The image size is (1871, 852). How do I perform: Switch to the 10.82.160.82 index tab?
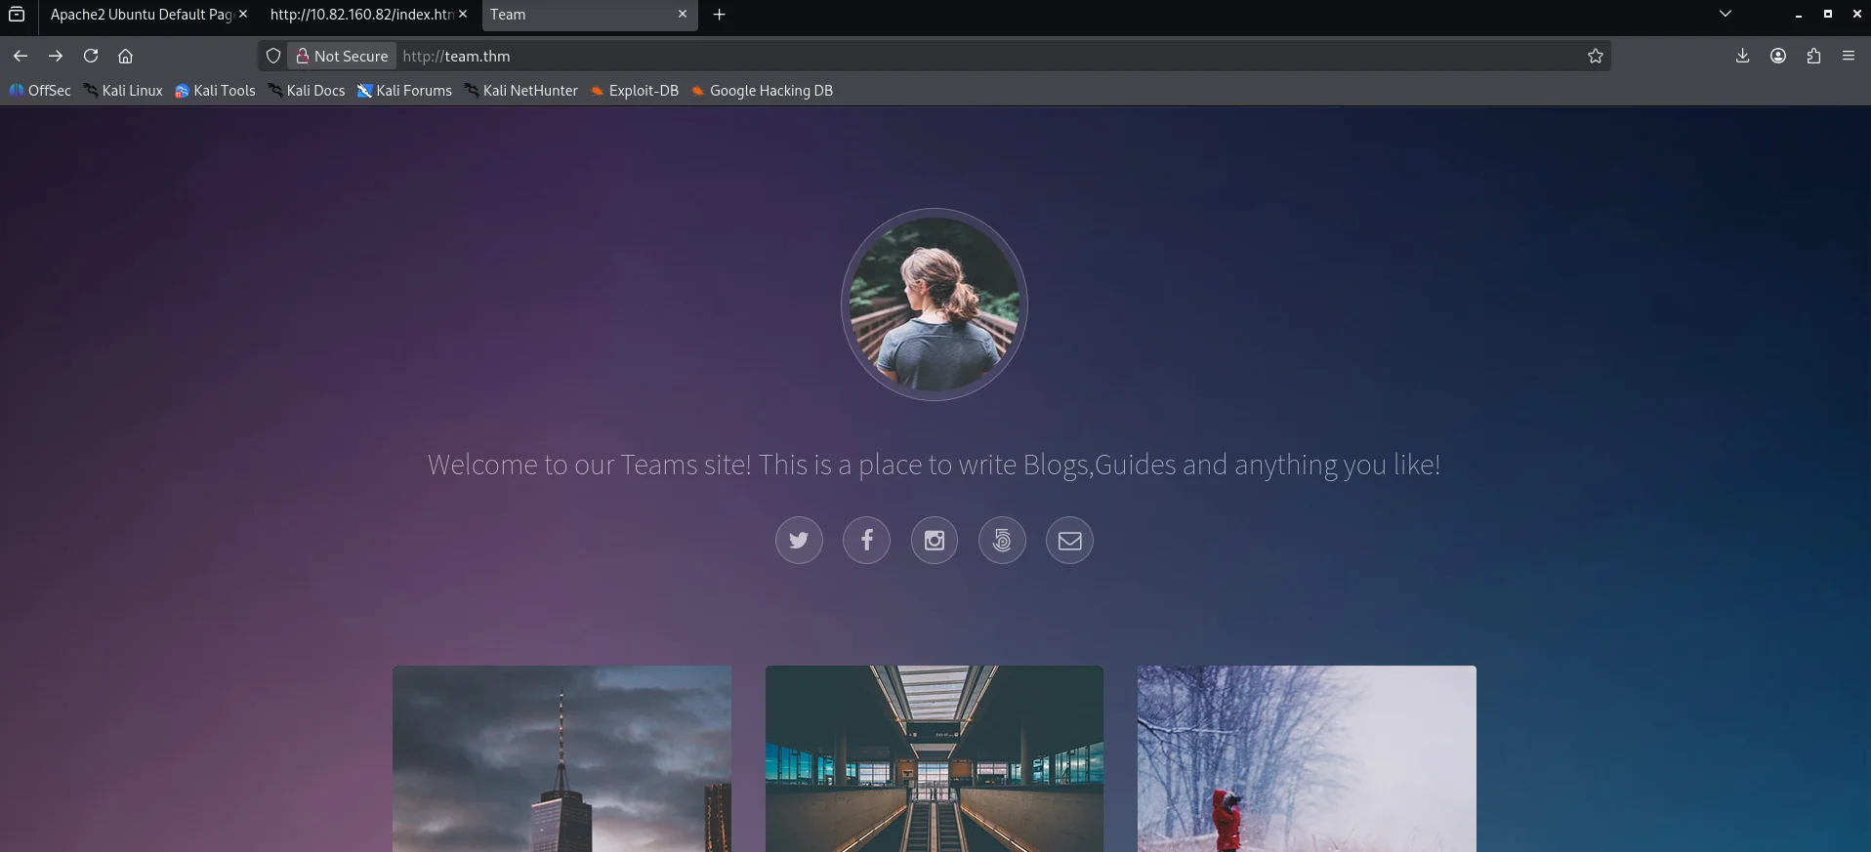(361, 15)
